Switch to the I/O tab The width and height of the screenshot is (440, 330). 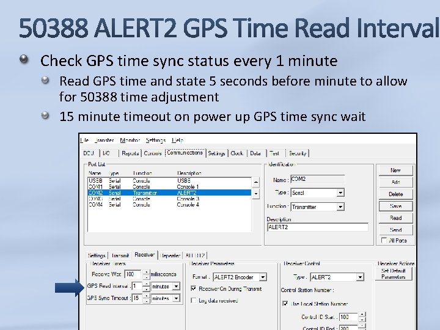[x=106, y=153]
